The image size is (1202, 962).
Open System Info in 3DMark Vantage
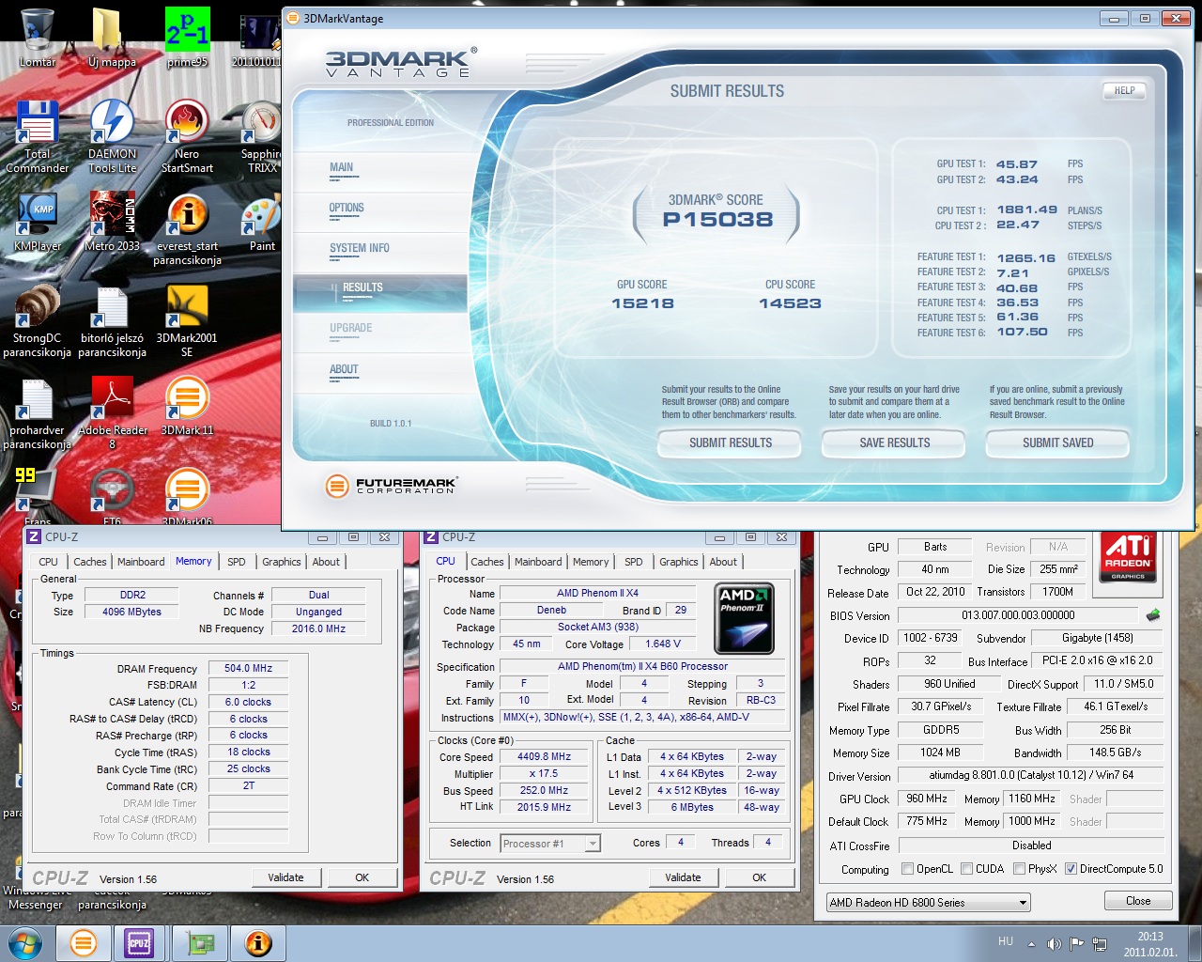(x=359, y=249)
